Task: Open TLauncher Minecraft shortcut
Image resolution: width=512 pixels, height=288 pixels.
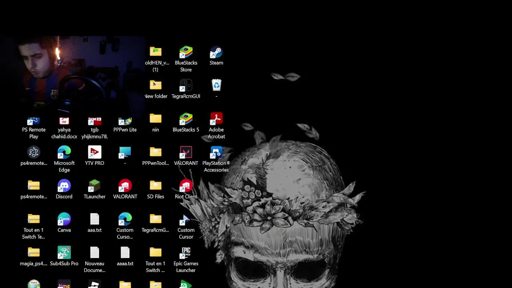Action: point(94,190)
